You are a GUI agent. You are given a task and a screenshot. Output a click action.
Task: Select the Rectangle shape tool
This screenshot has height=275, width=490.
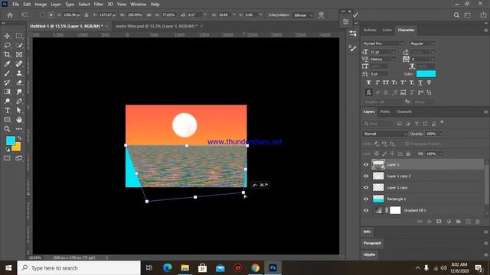pyautogui.click(x=7, y=120)
